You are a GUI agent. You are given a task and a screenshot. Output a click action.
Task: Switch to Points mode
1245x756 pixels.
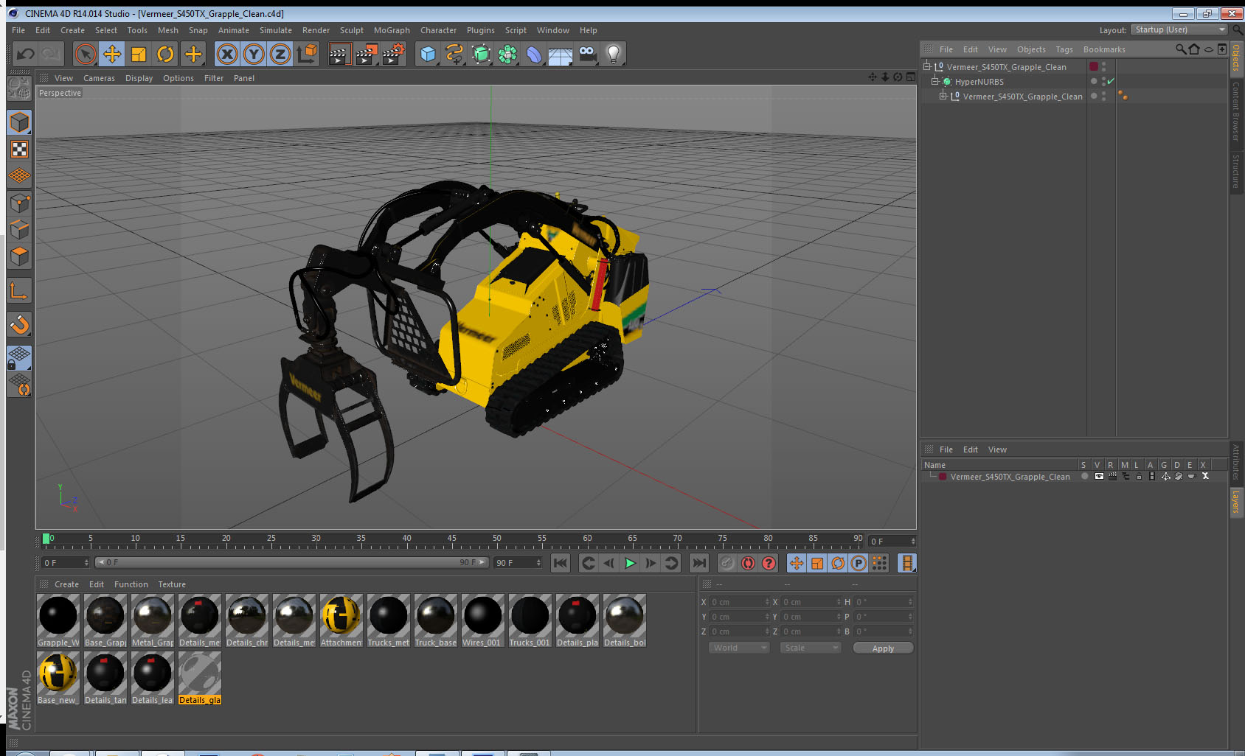pyautogui.click(x=19, y=203)
